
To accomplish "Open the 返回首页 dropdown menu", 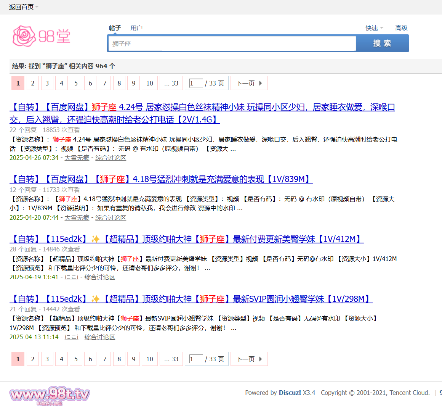I will (24, 7).
